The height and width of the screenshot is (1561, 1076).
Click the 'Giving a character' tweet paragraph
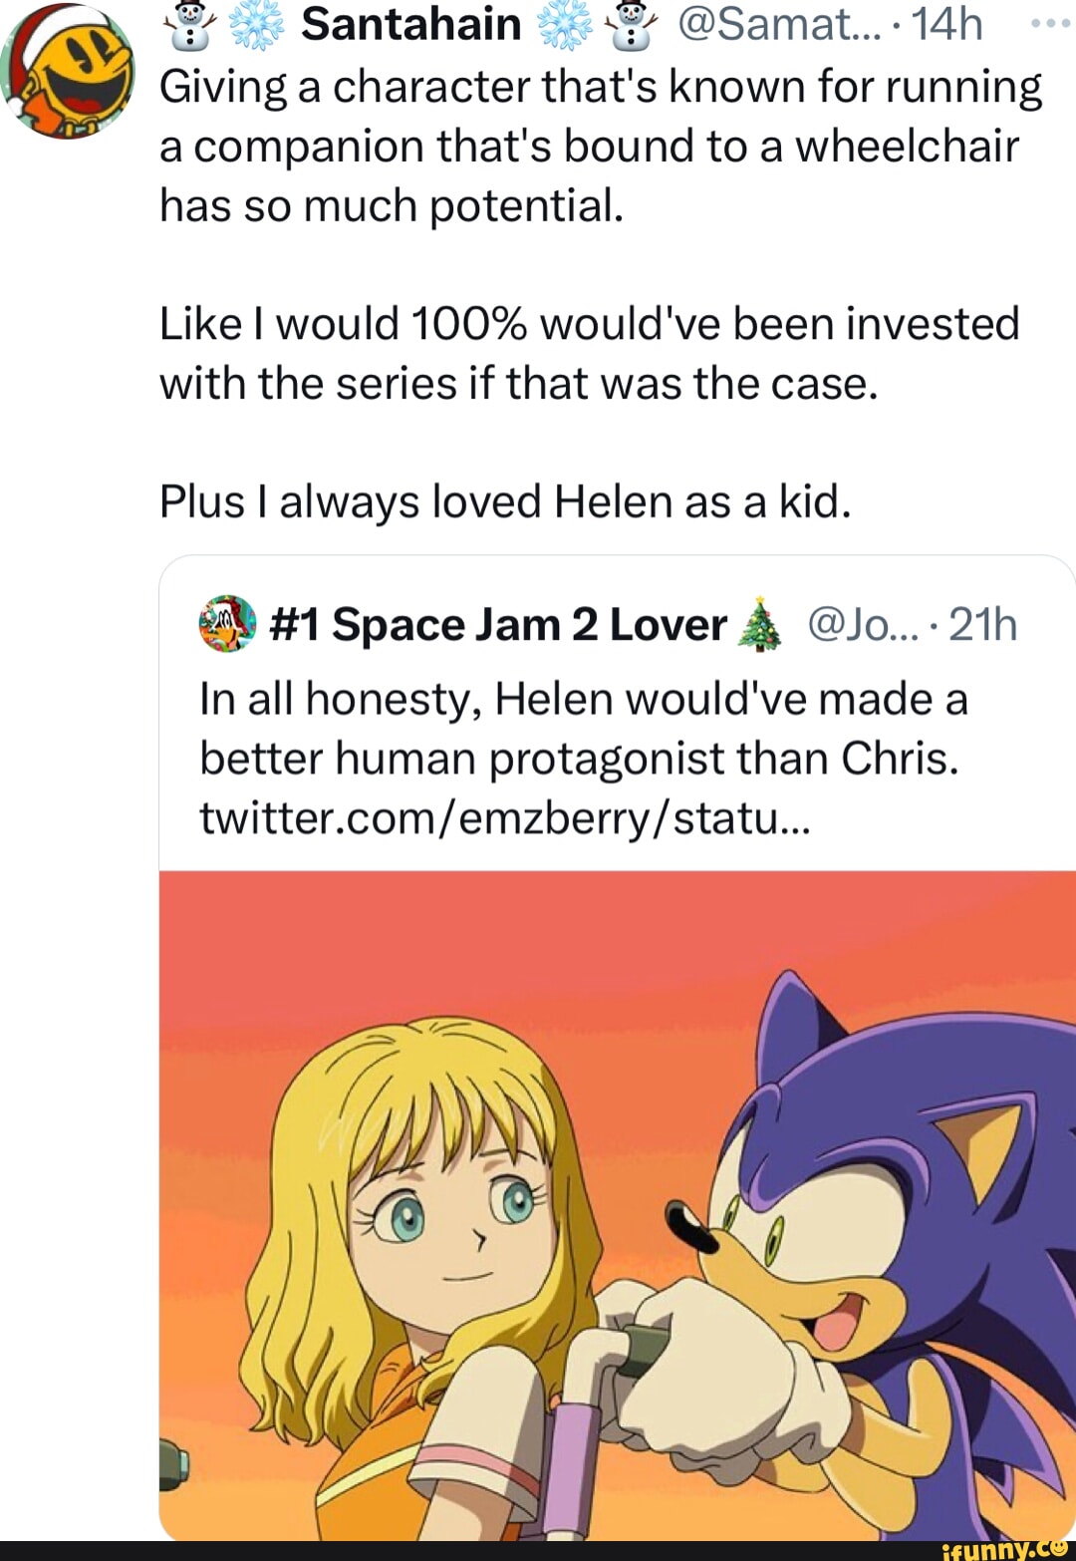pyautogui.click(x=598, y=146)
